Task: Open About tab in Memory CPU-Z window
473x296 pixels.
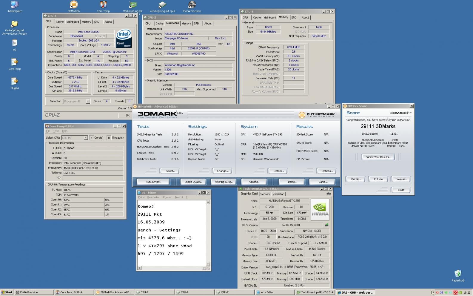Action: [x=305, y=18]
